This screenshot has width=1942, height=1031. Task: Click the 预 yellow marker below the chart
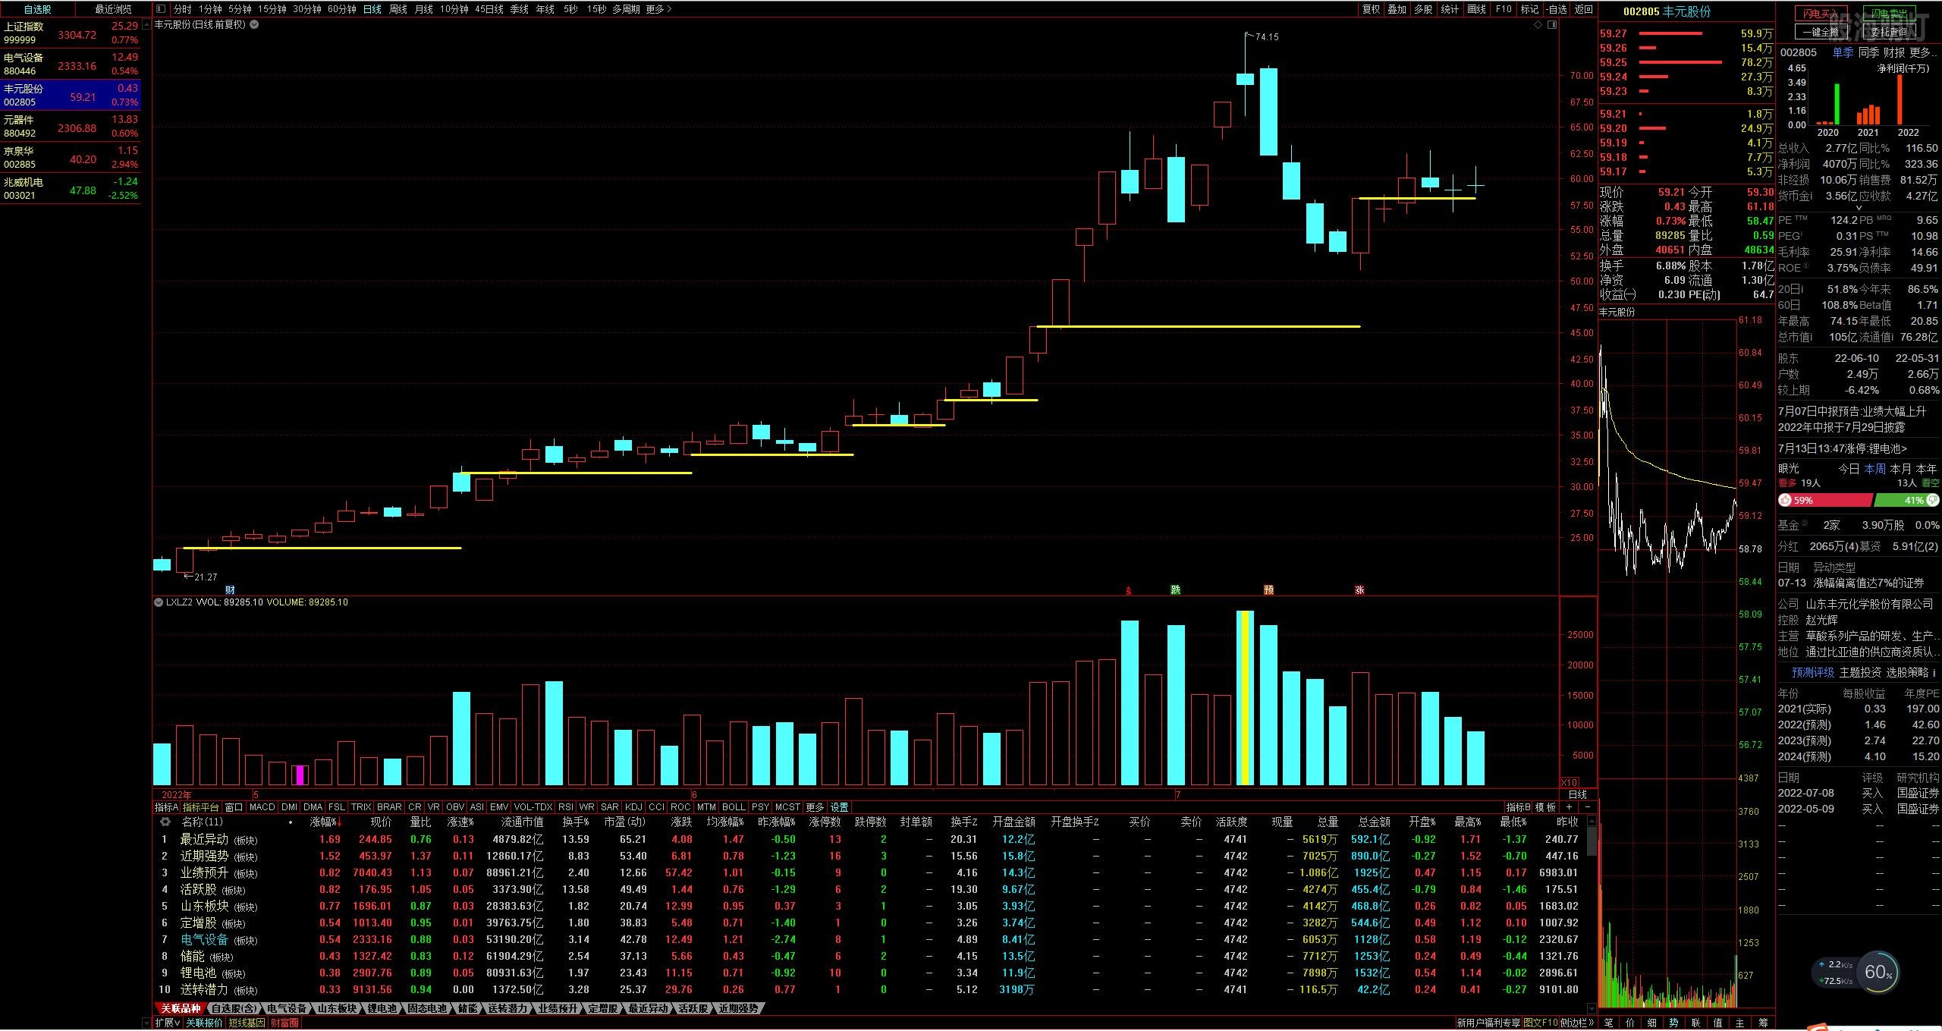pyautogui.click(x=1268, y=589)
